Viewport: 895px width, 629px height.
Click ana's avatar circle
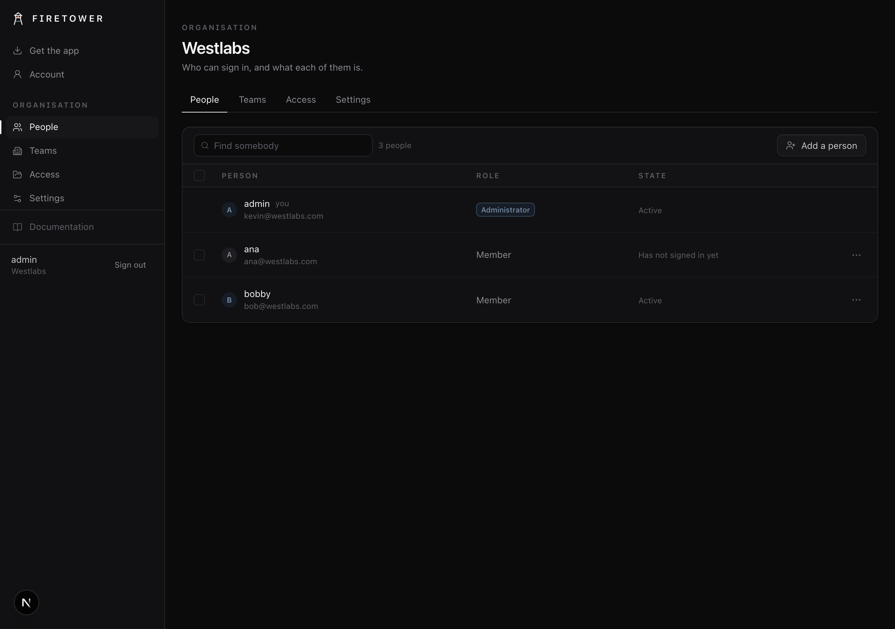tap(229, 255)
